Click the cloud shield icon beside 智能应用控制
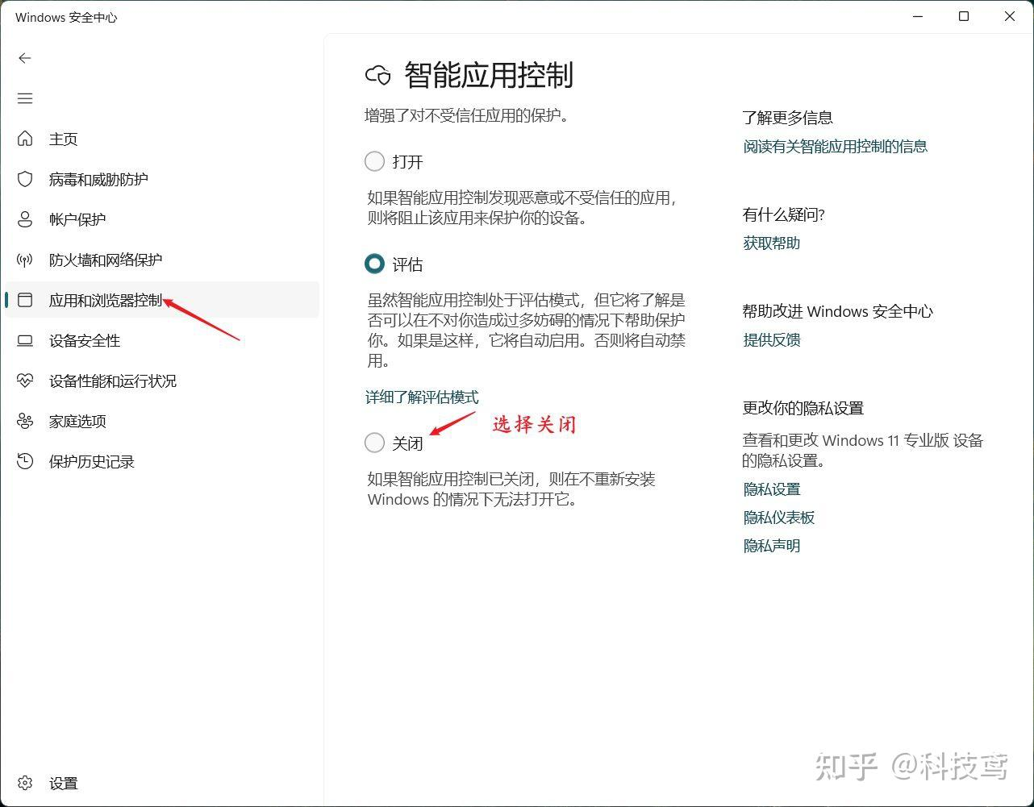 point(378,75)
